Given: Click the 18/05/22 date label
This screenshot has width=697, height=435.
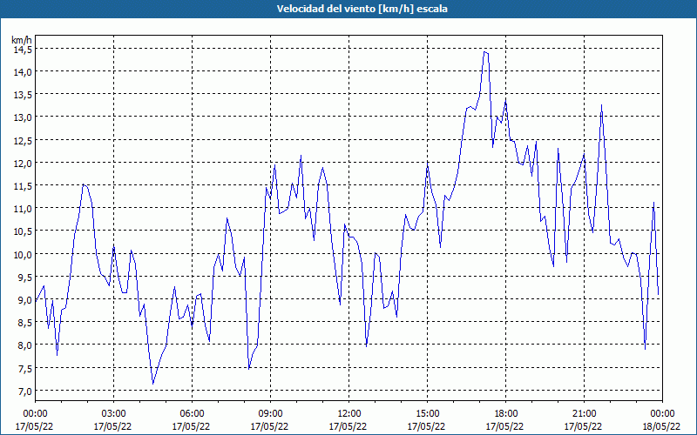Looking at the screenshot, I should click(x=661, y=426).
